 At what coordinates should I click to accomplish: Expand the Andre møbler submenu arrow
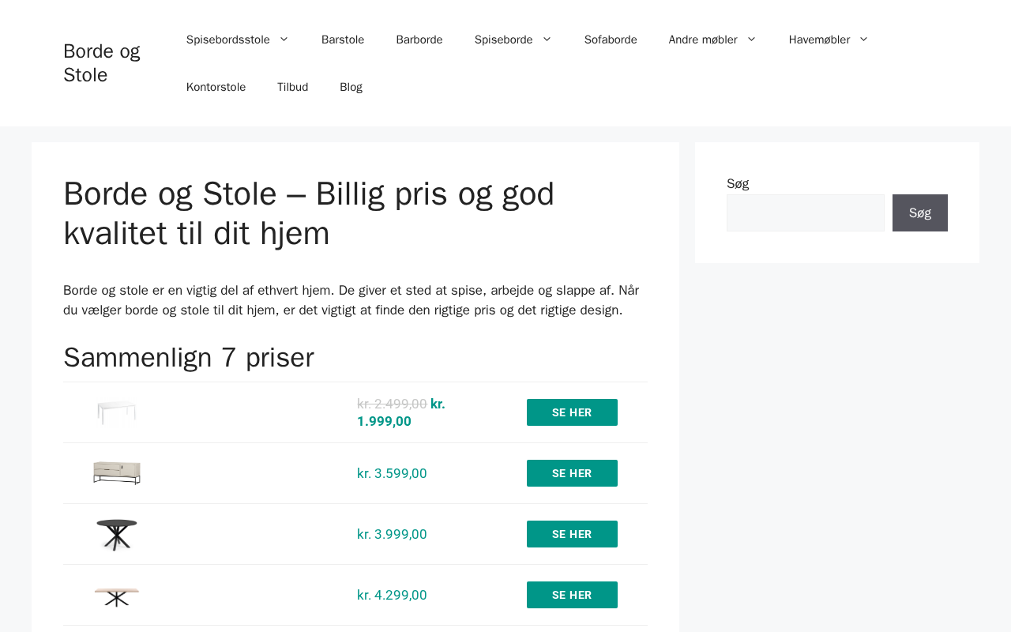click(x=751, y=39)
